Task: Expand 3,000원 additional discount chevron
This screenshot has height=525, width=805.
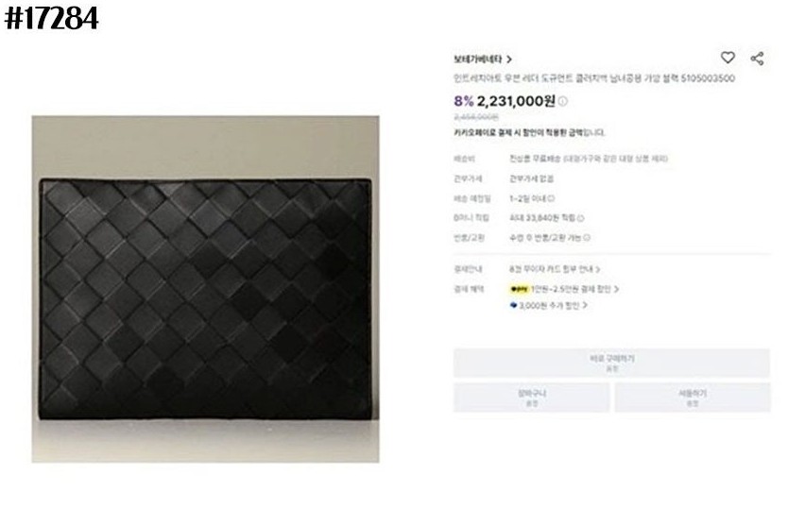Action: (x=585, y=305)
